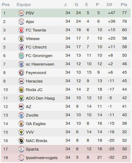Sort table by Pts column header
The image size is (132, 163).
click(x=124, y=5)
